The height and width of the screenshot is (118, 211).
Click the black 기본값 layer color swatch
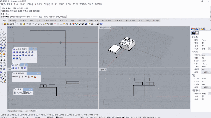(x=57, y=117)
